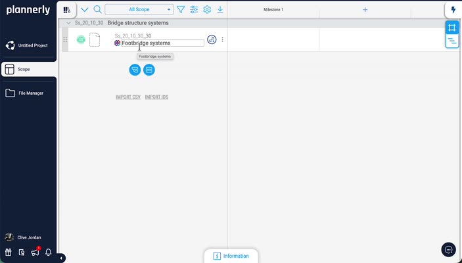Click the plannerly logo
Screen dimensions: 462x263
(x=28, y=11)
